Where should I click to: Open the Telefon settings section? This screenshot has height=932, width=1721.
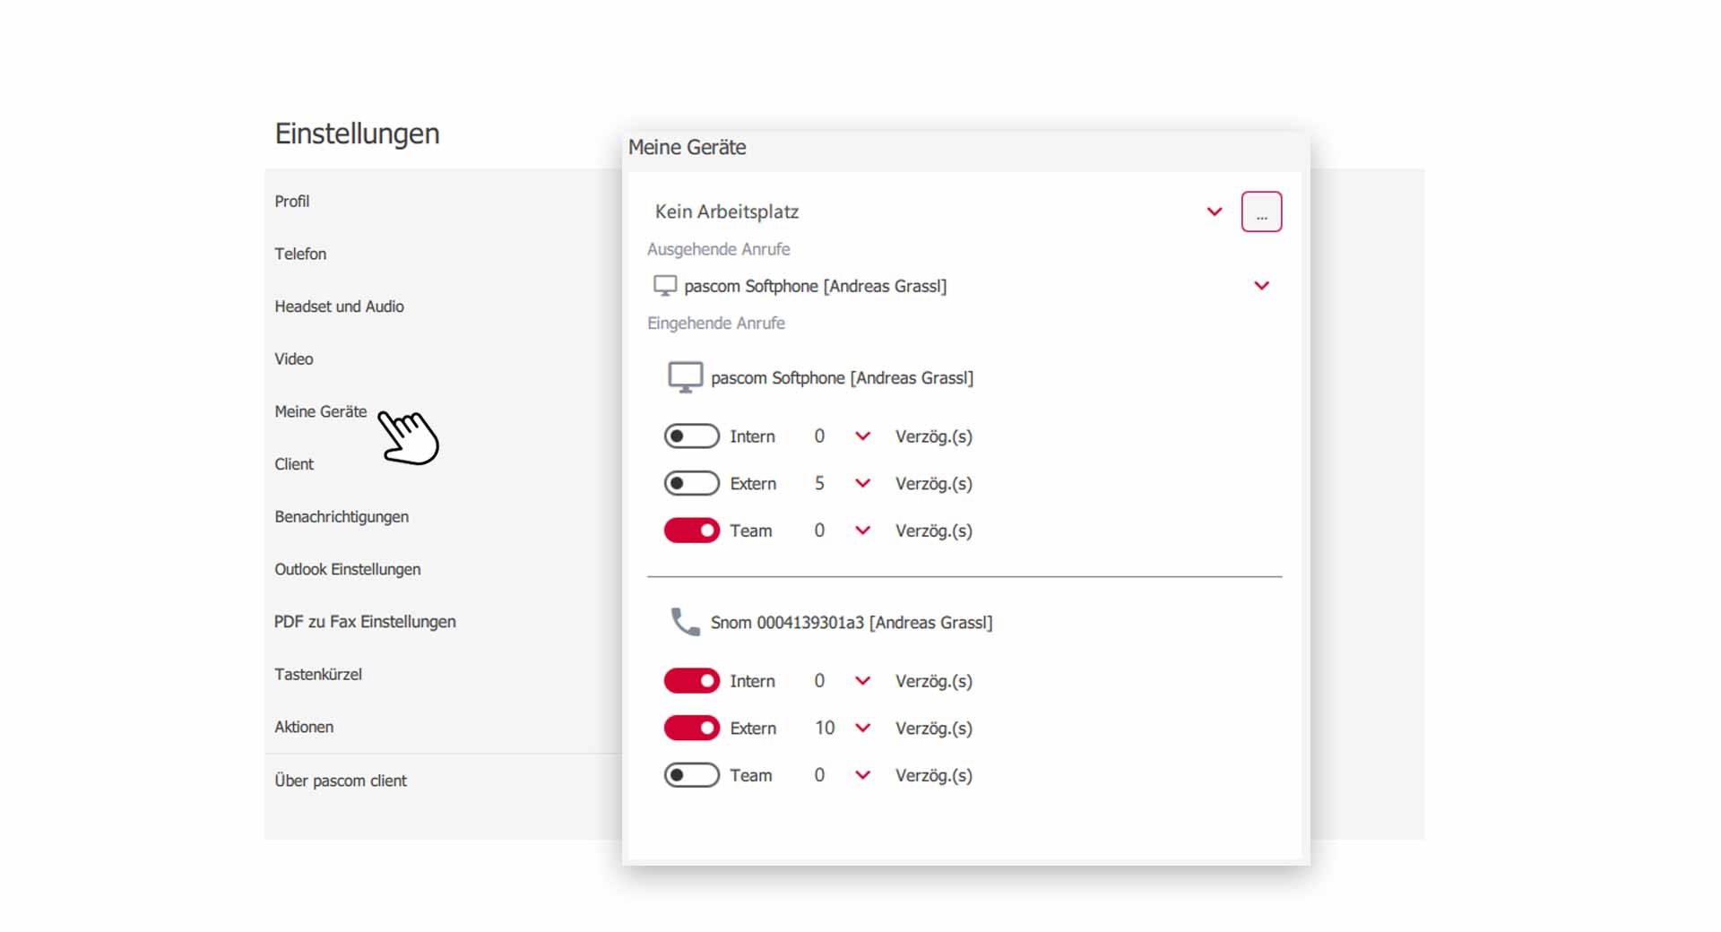pos(300,254)
